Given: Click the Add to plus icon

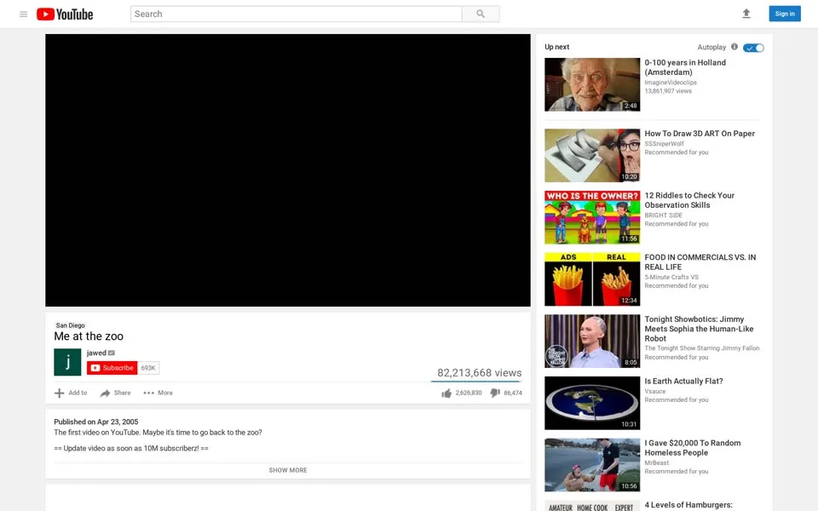Looking at the screenshot, I should [x=60, y=393].
